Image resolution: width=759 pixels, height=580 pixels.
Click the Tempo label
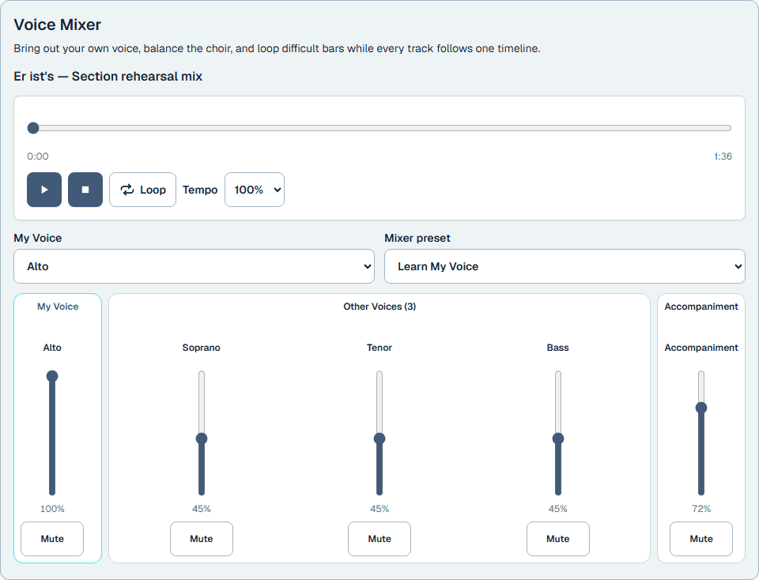coord(200,190)
